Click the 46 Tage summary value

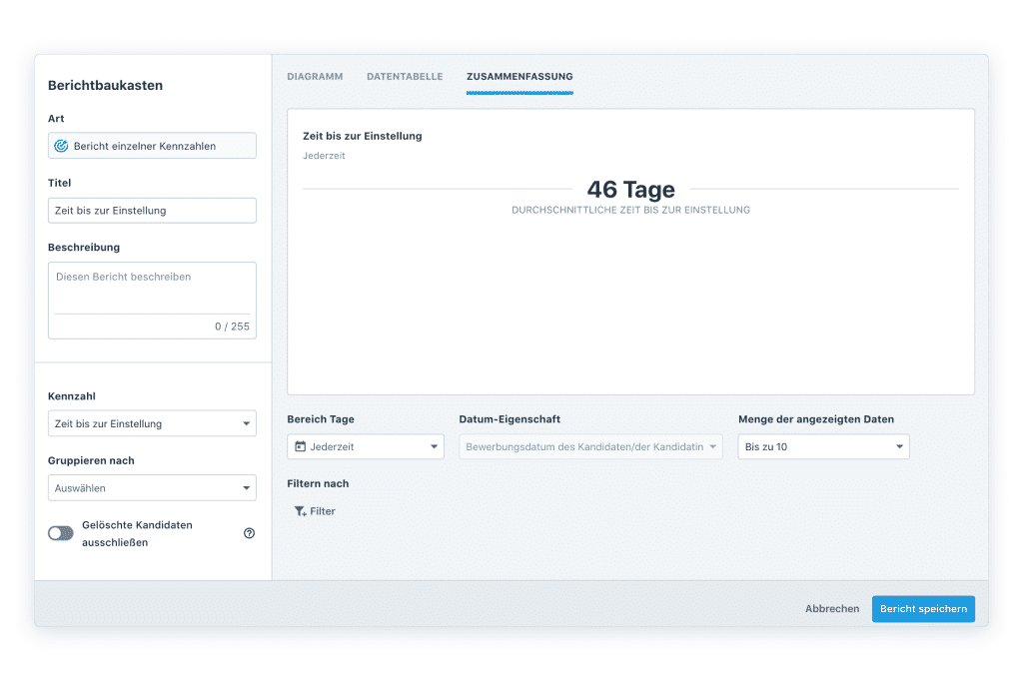tap(630, 190)
